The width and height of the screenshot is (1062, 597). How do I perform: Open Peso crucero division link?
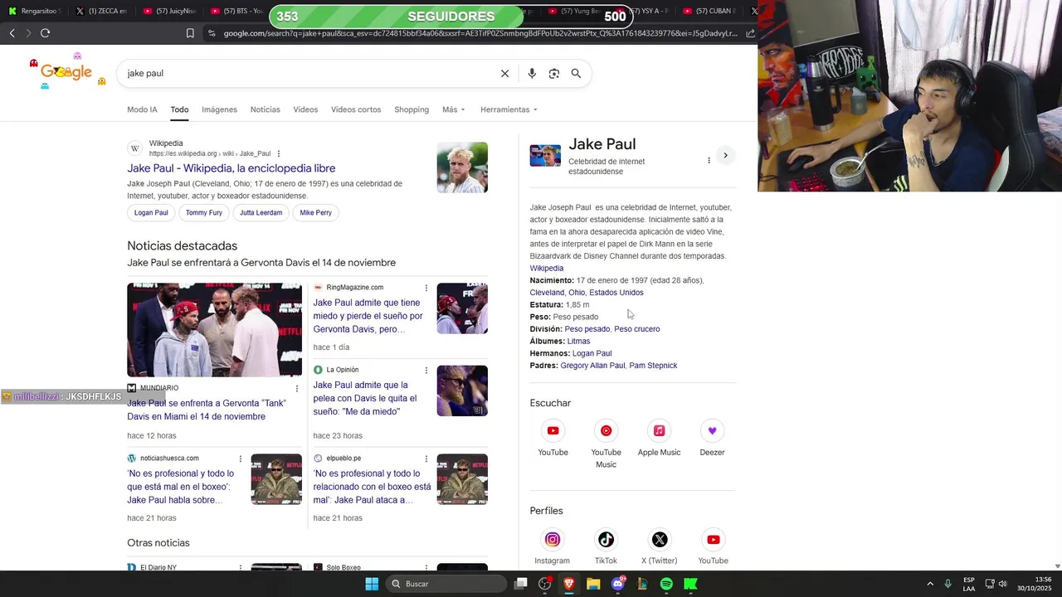637,329
